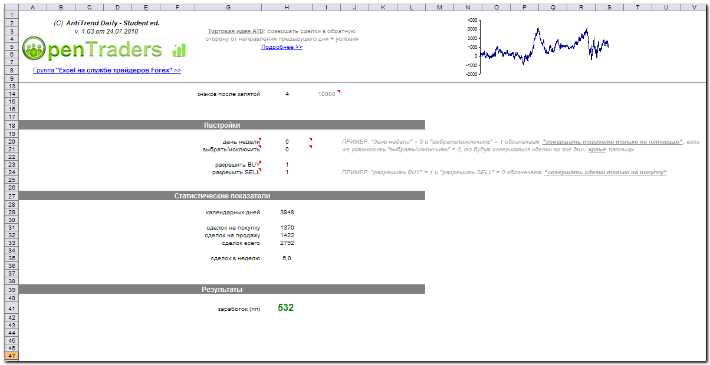710x365 pixels.
Task: Open the "Подробнее >>" link
Action: point(282,47)
